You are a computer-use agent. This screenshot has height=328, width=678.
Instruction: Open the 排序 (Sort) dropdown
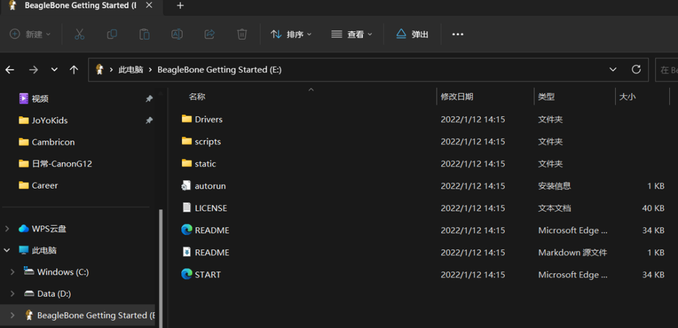[x=291, y=34]
